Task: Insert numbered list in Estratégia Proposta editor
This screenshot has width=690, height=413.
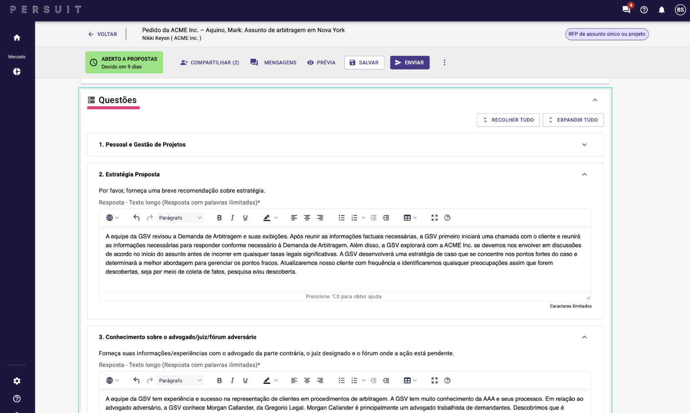Action: (354, 218)
